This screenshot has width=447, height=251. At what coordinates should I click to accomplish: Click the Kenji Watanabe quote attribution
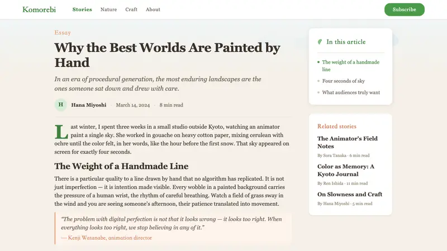point(107,238)
